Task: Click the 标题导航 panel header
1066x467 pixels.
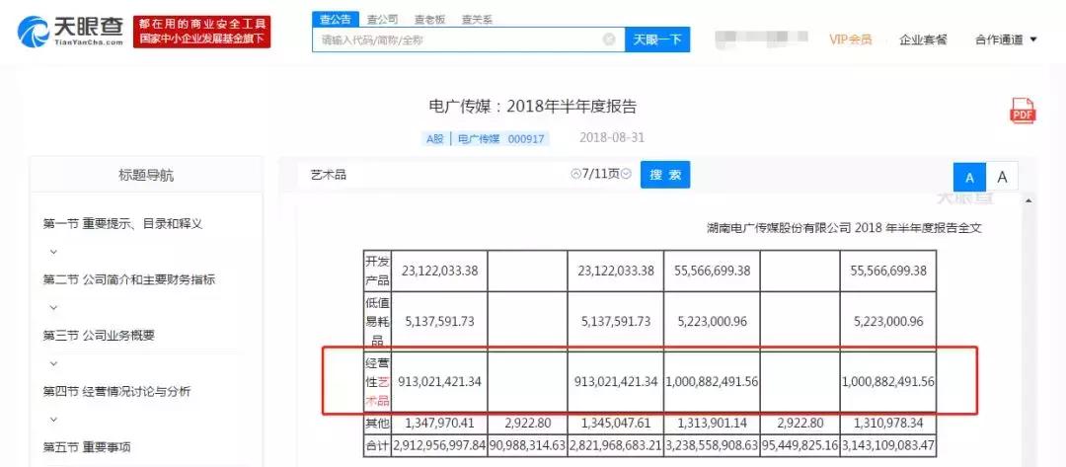Action: point(146,176)
